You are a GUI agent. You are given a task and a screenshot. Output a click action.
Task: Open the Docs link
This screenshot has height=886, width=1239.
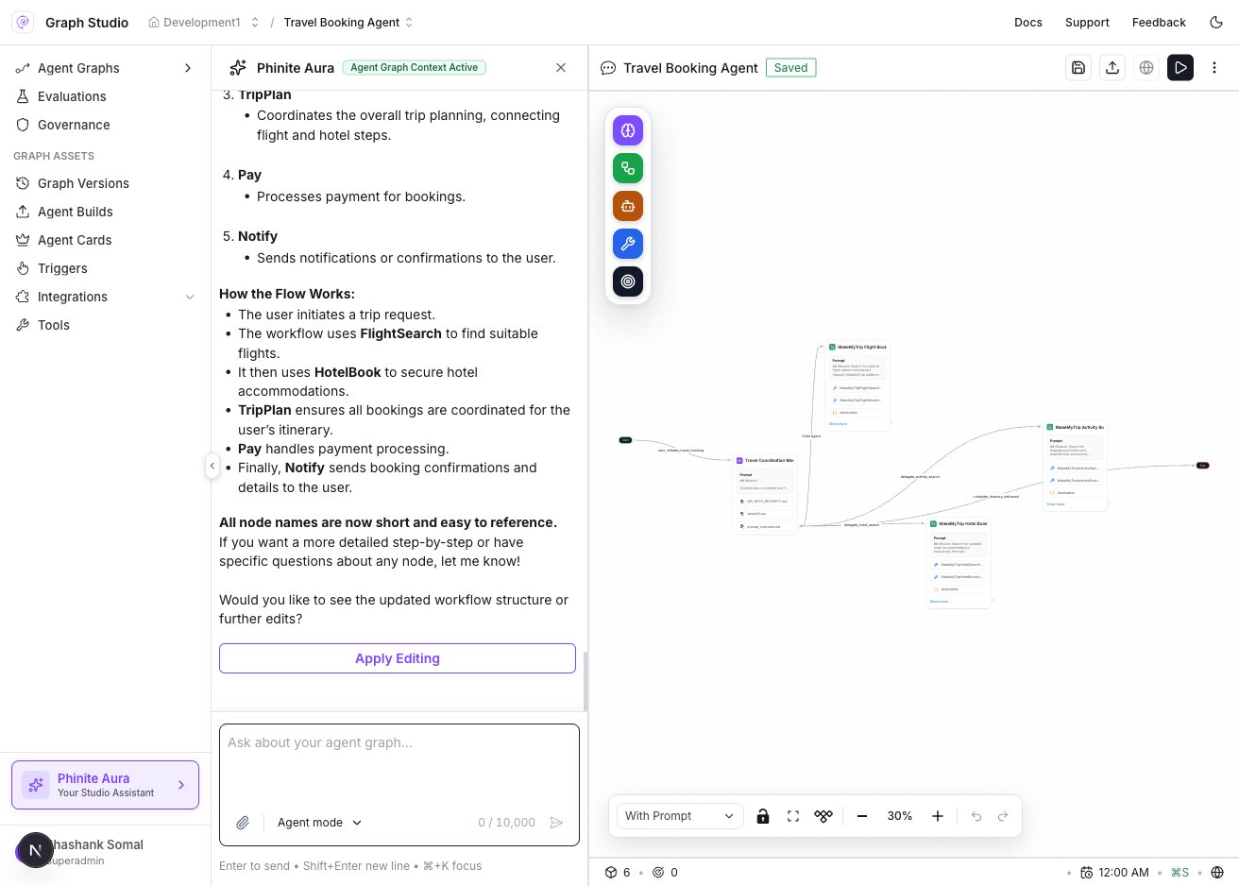coord(1028,23)
